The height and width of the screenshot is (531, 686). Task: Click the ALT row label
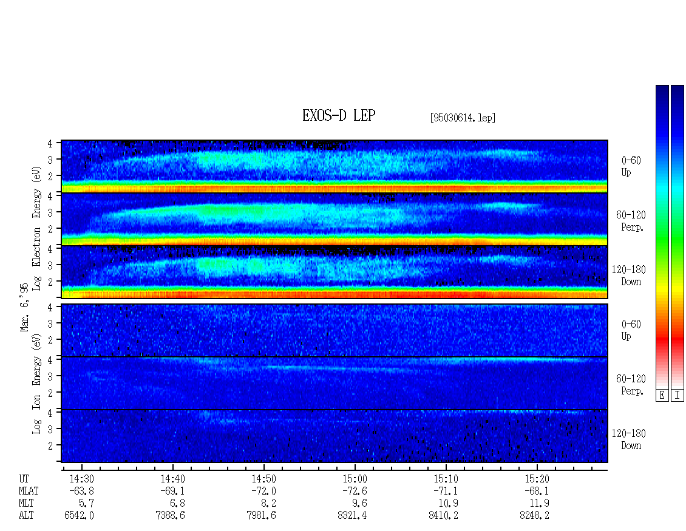[x=26, y=516]
